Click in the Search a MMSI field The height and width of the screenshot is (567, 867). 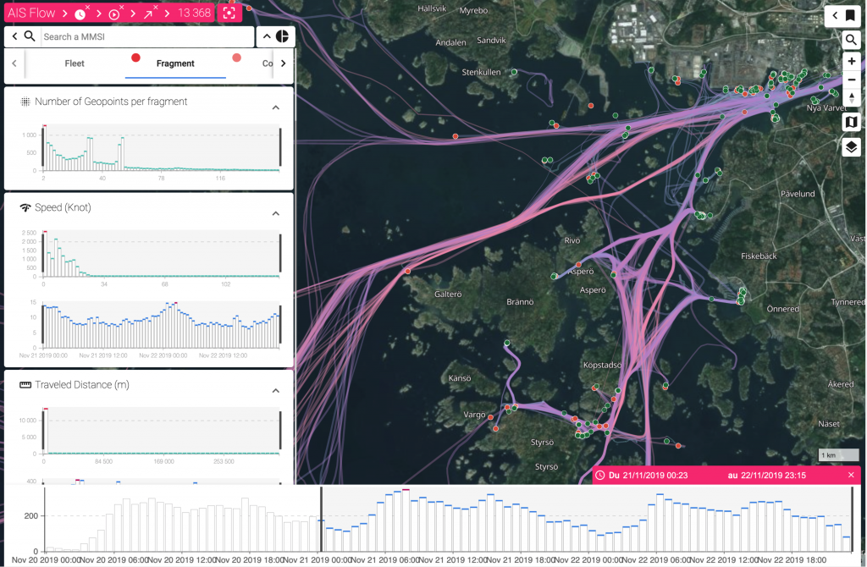click(x=146, y=36)
